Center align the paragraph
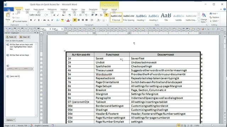Image resolution: width=227 pixels, height=127 pixels. (x=79, y=20)
